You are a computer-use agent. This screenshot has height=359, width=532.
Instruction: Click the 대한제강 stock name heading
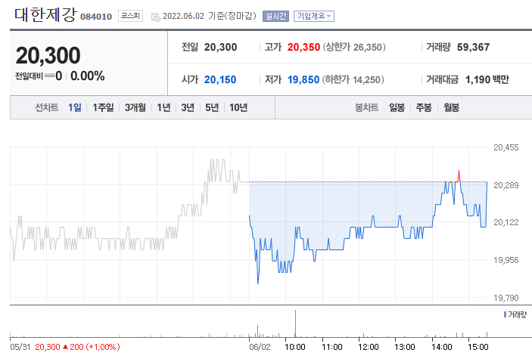45,14
